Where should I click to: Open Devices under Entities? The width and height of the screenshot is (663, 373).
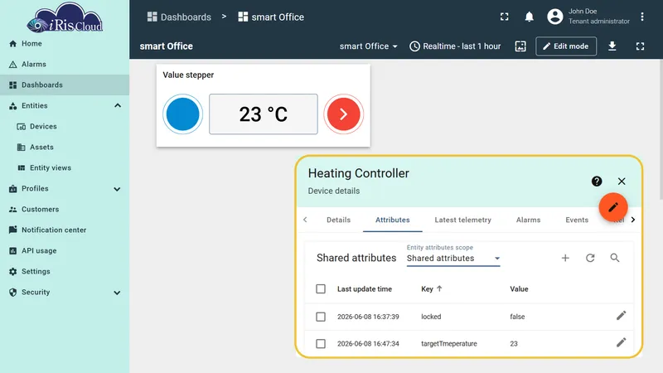65,127
